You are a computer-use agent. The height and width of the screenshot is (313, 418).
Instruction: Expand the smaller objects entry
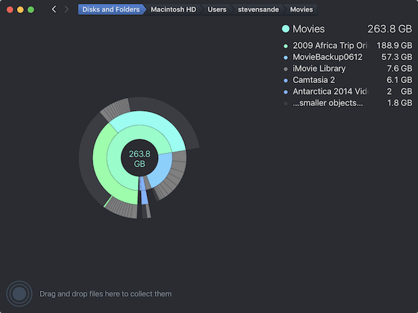[327, 103]
